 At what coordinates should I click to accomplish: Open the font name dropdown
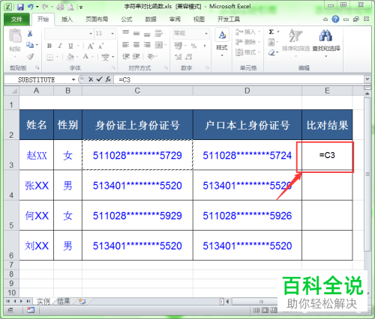91,33
